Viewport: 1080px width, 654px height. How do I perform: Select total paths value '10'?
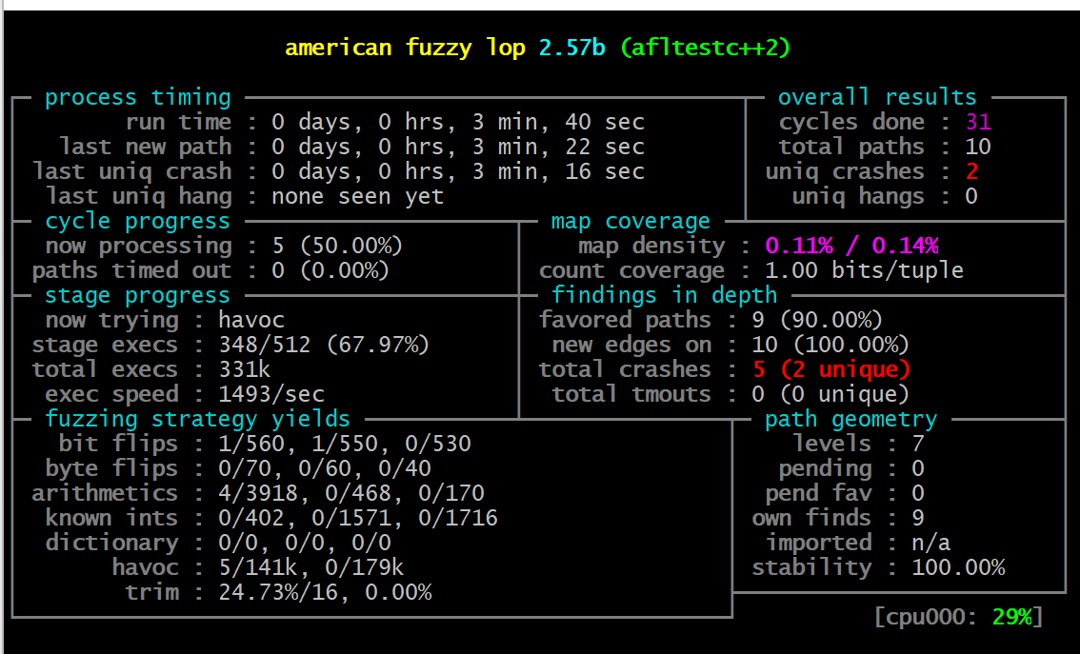tap(978, 148)
